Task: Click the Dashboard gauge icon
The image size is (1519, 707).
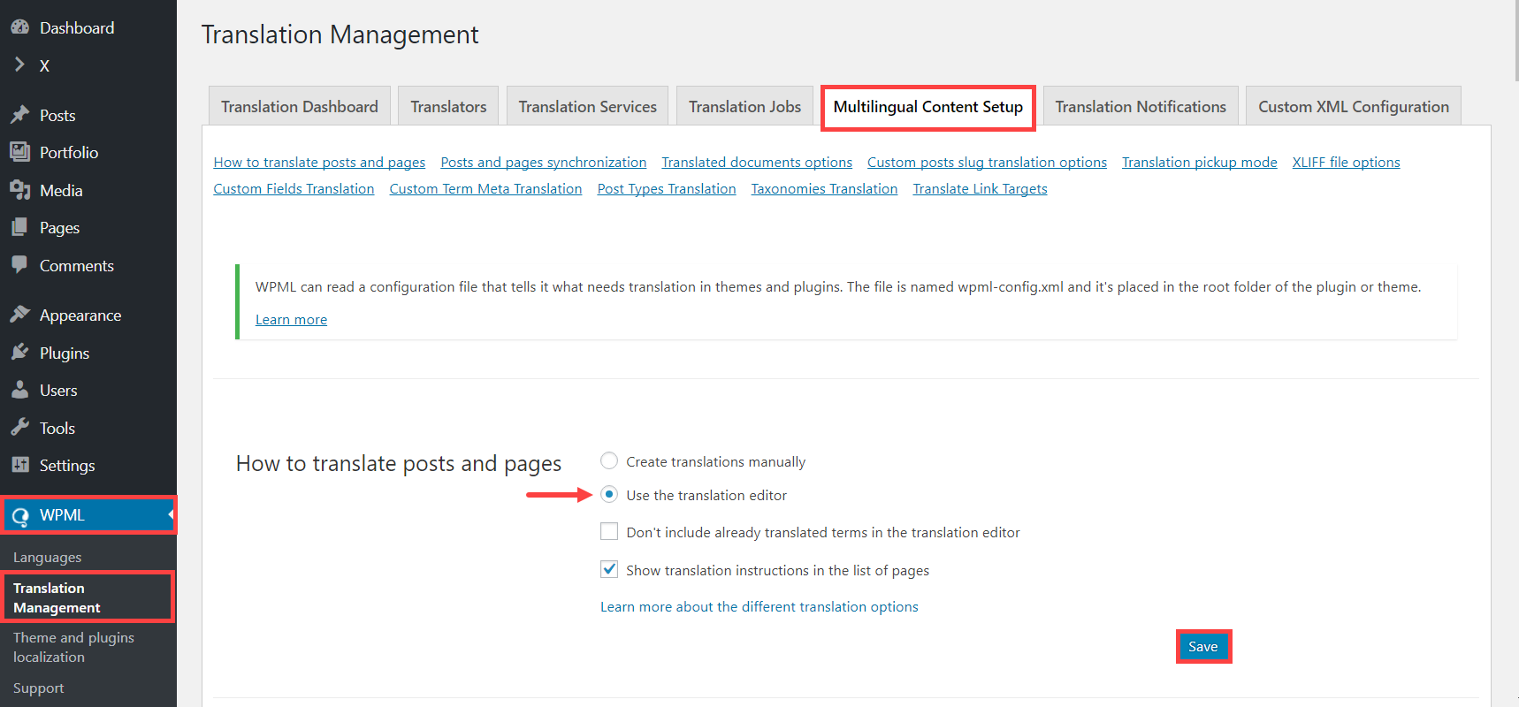Action: pos(19,27)
